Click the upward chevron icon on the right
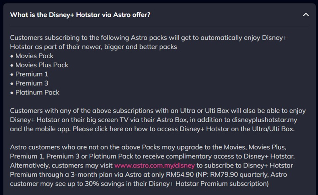Viewport: 318px width, 195px height. coord(306,15)
